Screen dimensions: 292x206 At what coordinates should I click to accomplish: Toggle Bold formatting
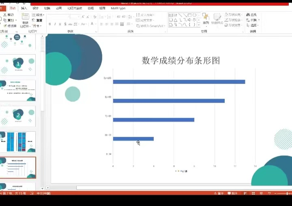[50, 24]
